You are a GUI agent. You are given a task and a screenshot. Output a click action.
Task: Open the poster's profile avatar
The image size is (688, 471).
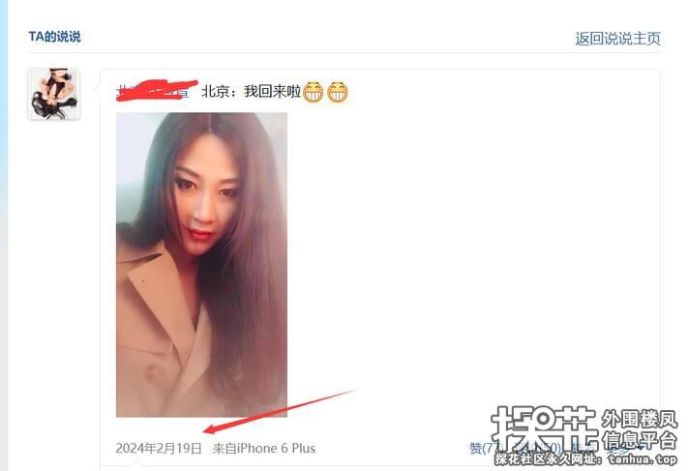(x=53, y=94)
